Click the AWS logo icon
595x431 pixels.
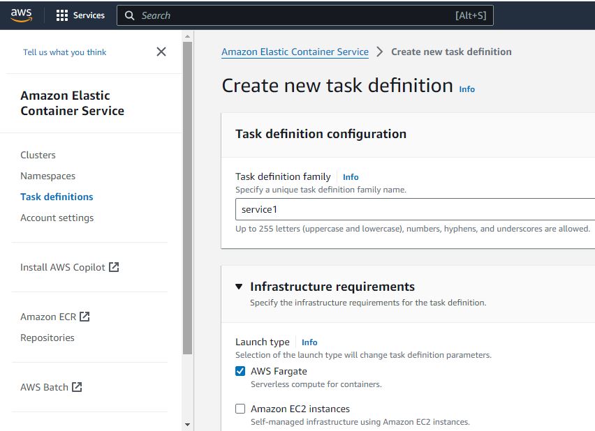[21, 15]
